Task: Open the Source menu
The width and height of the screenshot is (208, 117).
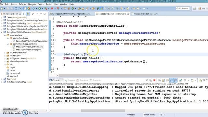Action: coord(14,4)
